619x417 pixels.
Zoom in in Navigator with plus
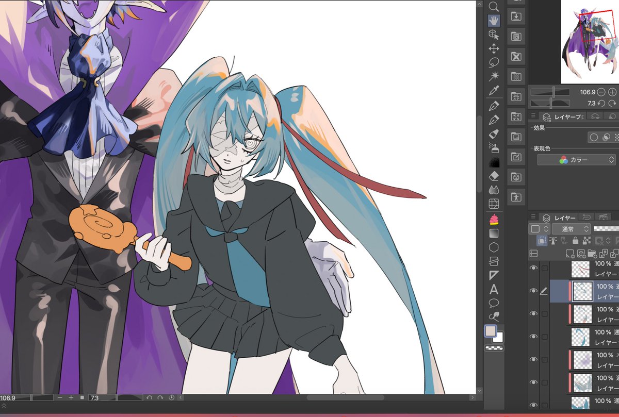[x=612, y=92]
